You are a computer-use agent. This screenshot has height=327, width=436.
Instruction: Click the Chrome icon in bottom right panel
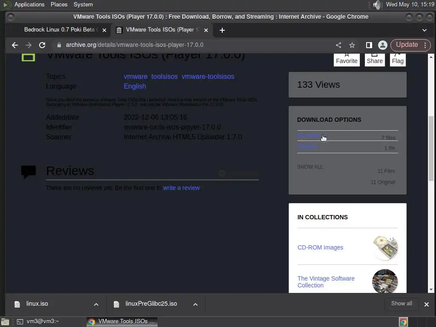pyautogui.click(x=403, y=322)
